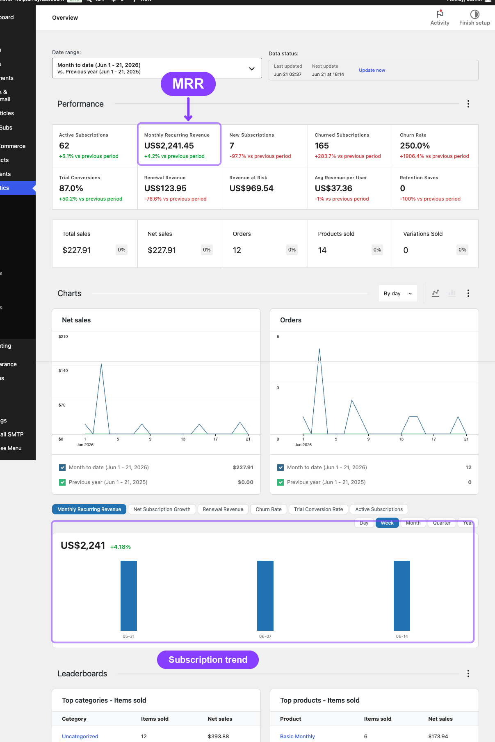Viewport: 495px width, 742px height.
Task: Switch trend interval to Day
Action: (x=364, y=523)
